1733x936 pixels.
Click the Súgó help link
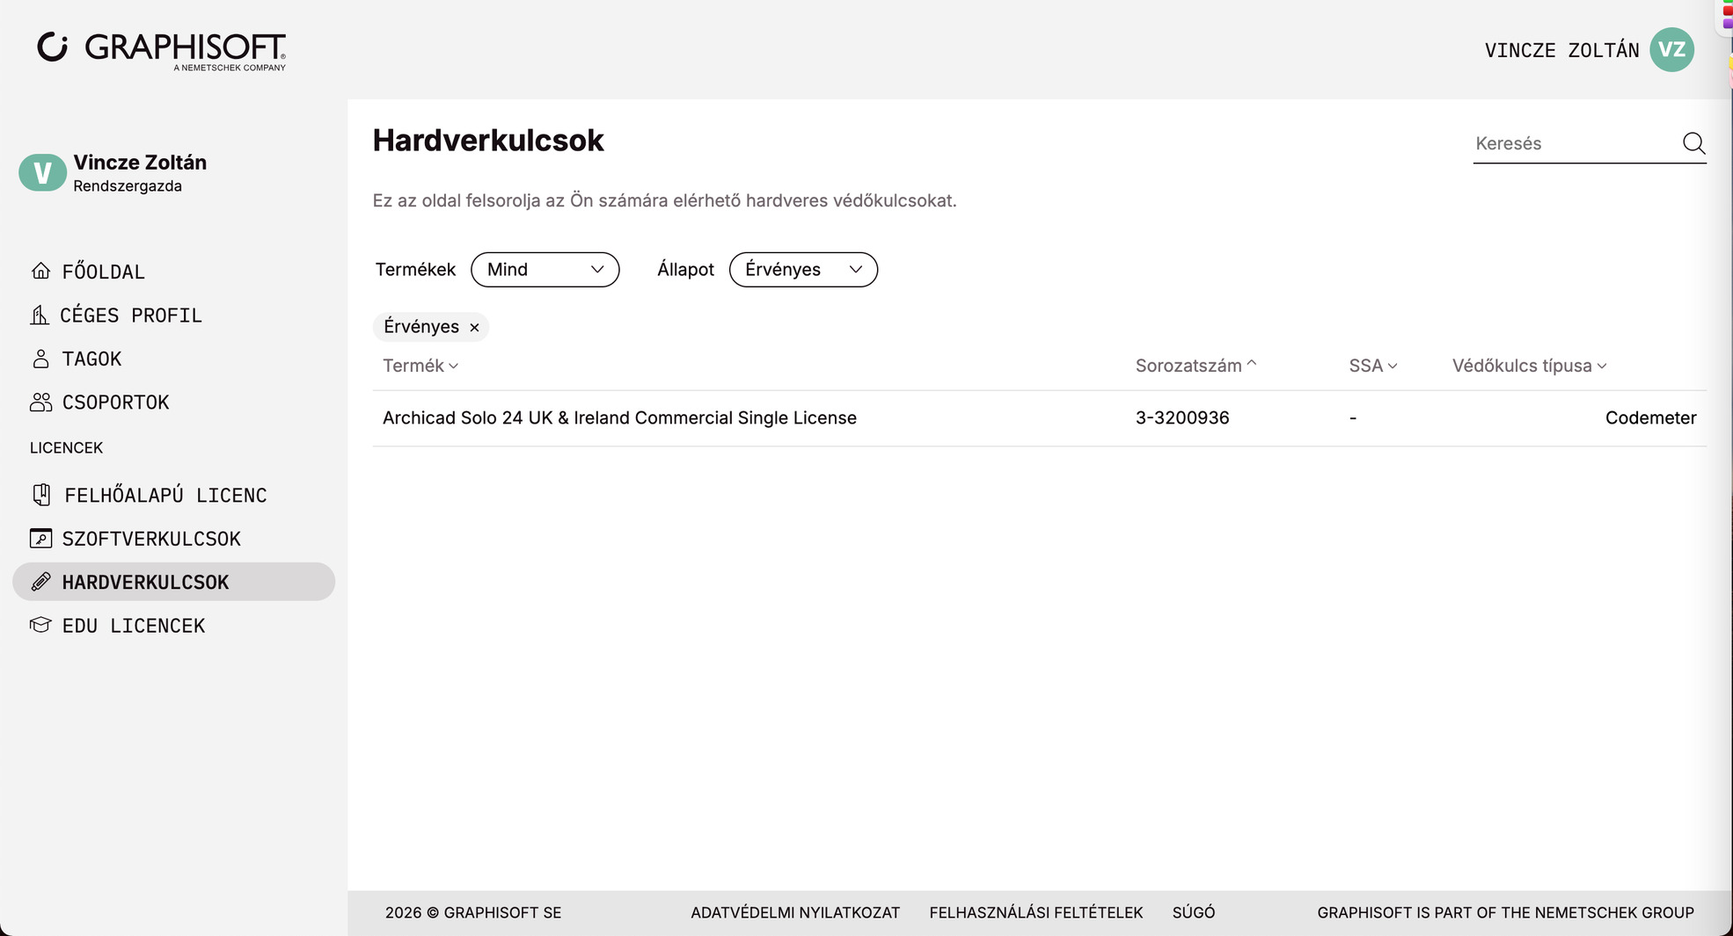pos(1194,912)
